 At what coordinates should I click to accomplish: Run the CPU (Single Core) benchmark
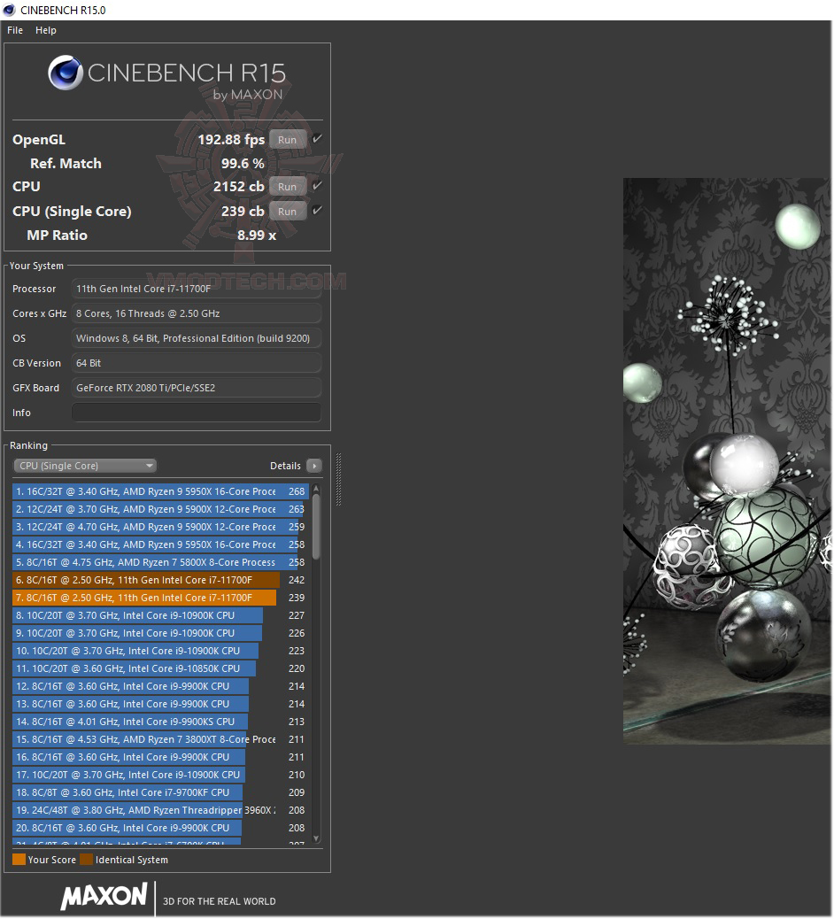point(287,211)
